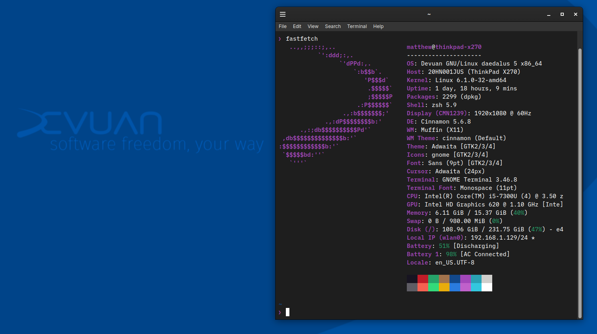Click the 'Terminal Font: Monospace (11pt)' line
Viewport: 597px width, 334px height.
pyautogui.click(x=462, y=188)
